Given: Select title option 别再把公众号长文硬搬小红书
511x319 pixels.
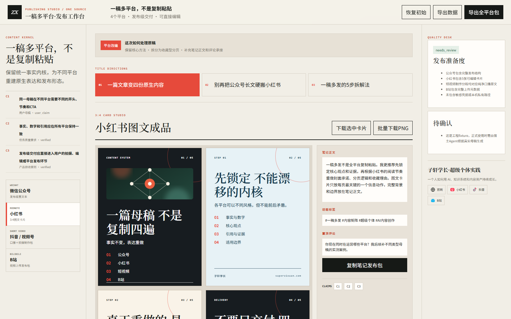Looking at the screenshot, I should (x=254, y=85).
